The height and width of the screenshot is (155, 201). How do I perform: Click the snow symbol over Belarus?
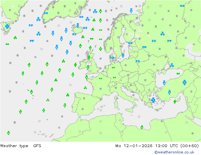point(138,61)
